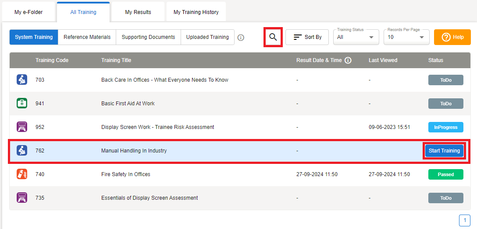Click the search magnifier icon

click(x=273, y=37)
